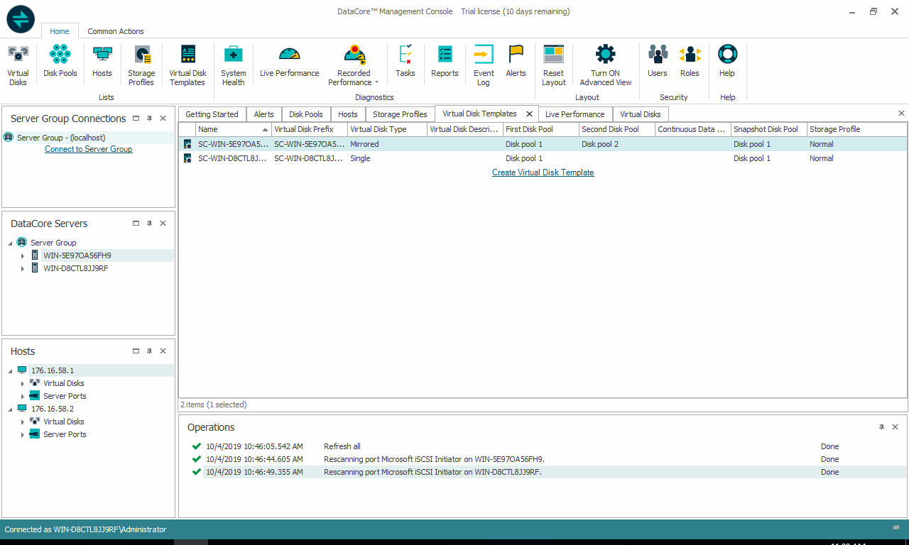This screenshot has width=909, height=545.
Task: Switch to the Common Actions ribbon tab
Action: (x=116, y=31)
